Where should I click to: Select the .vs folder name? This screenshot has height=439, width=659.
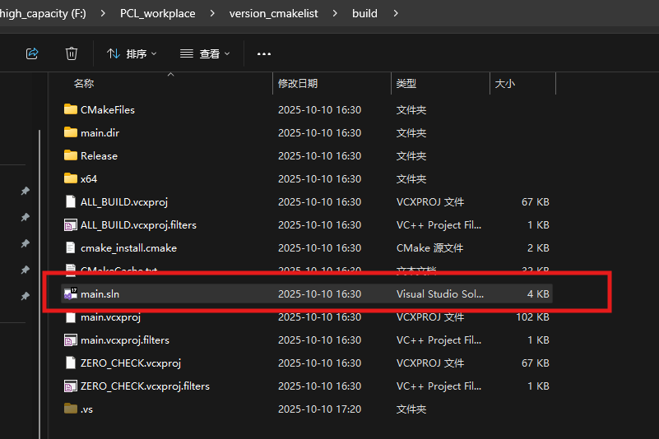tap(86, 409)
